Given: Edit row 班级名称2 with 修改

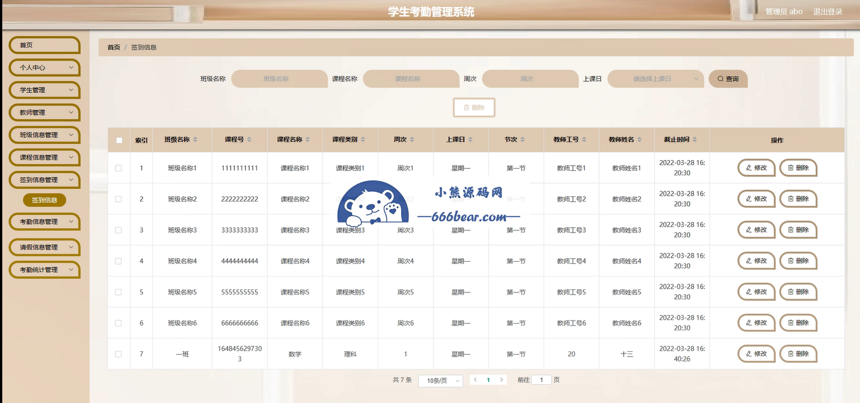Looking at the screenshot, I should pos(757,199).
